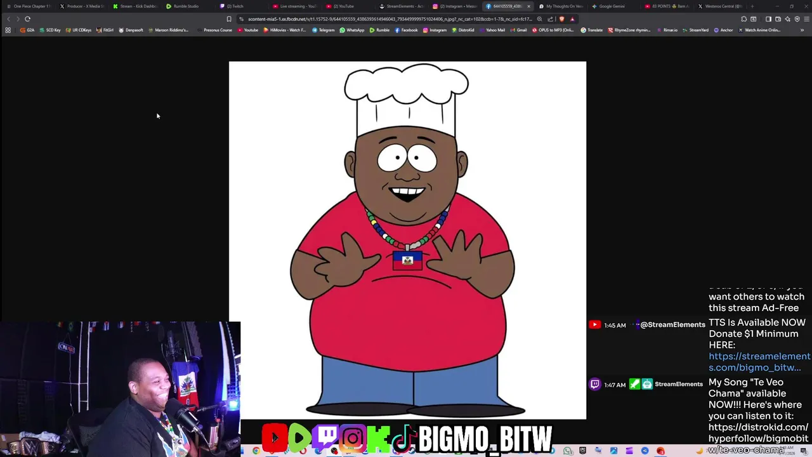Open the Telegram bookmark
The image size is (812, 457).
324,30
